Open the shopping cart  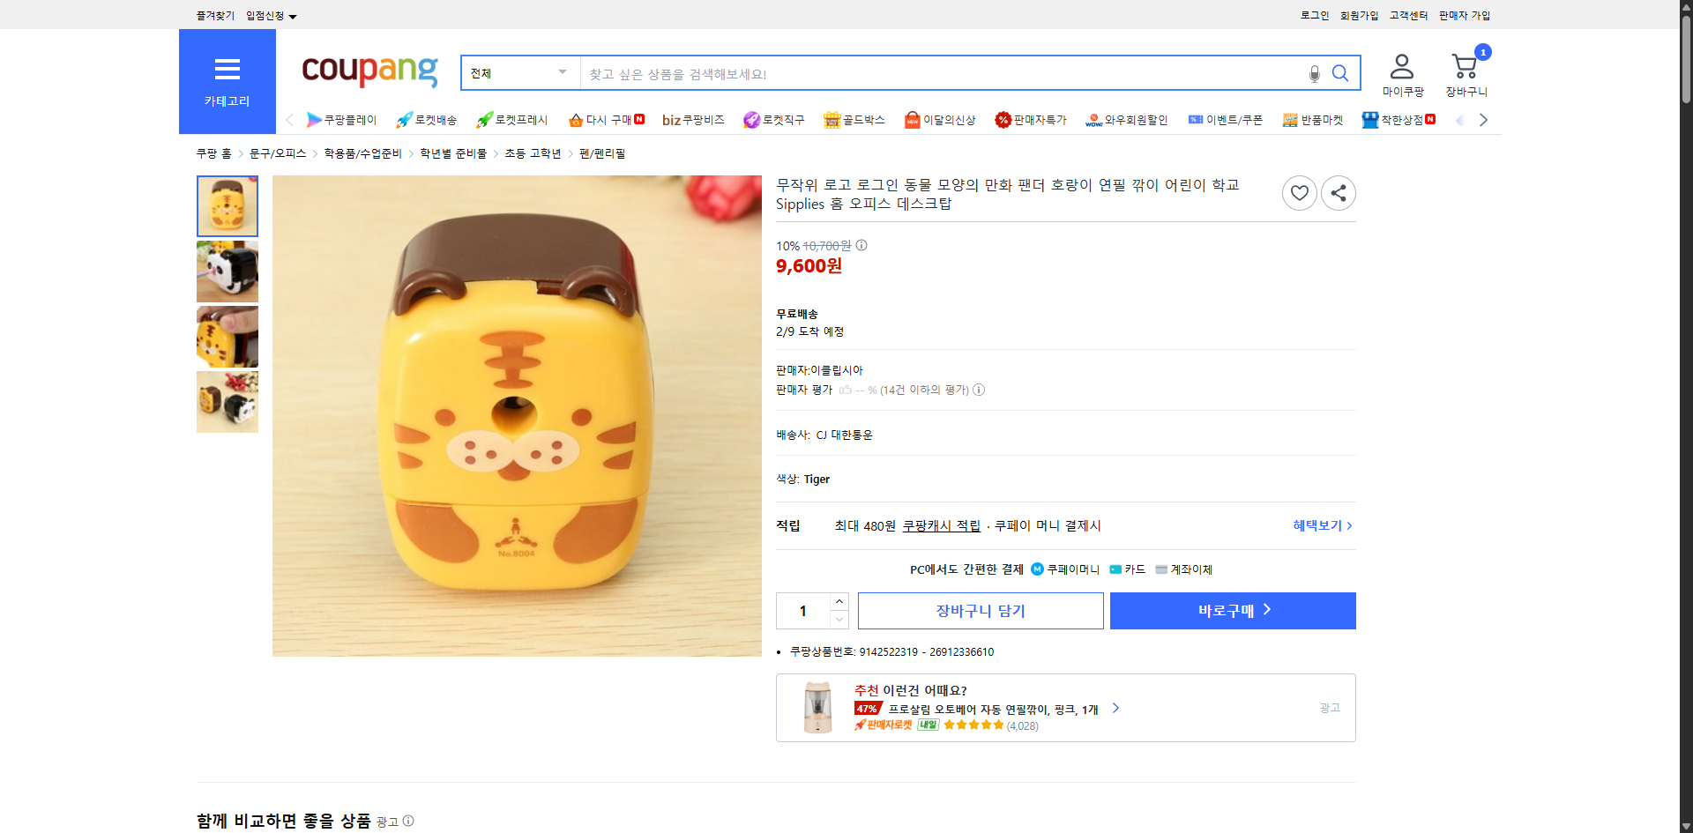point(1464,65)
